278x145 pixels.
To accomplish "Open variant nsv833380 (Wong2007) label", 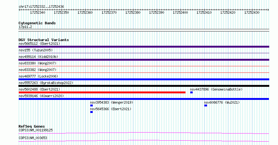I will [x=37, y=63].
